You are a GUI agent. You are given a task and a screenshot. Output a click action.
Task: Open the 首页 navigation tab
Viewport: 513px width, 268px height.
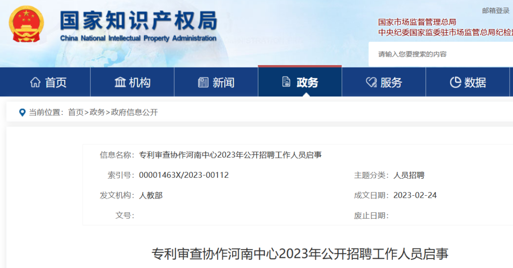[45, 82]
